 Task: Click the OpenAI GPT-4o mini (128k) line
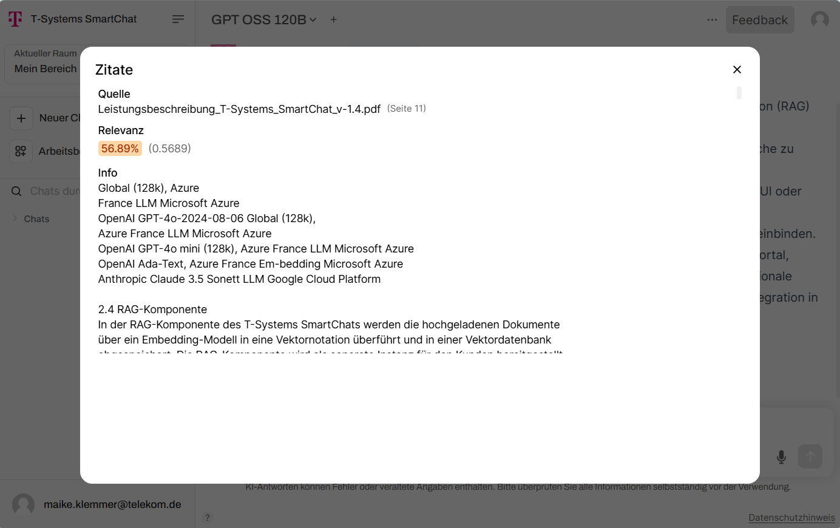tap(256, 249)
